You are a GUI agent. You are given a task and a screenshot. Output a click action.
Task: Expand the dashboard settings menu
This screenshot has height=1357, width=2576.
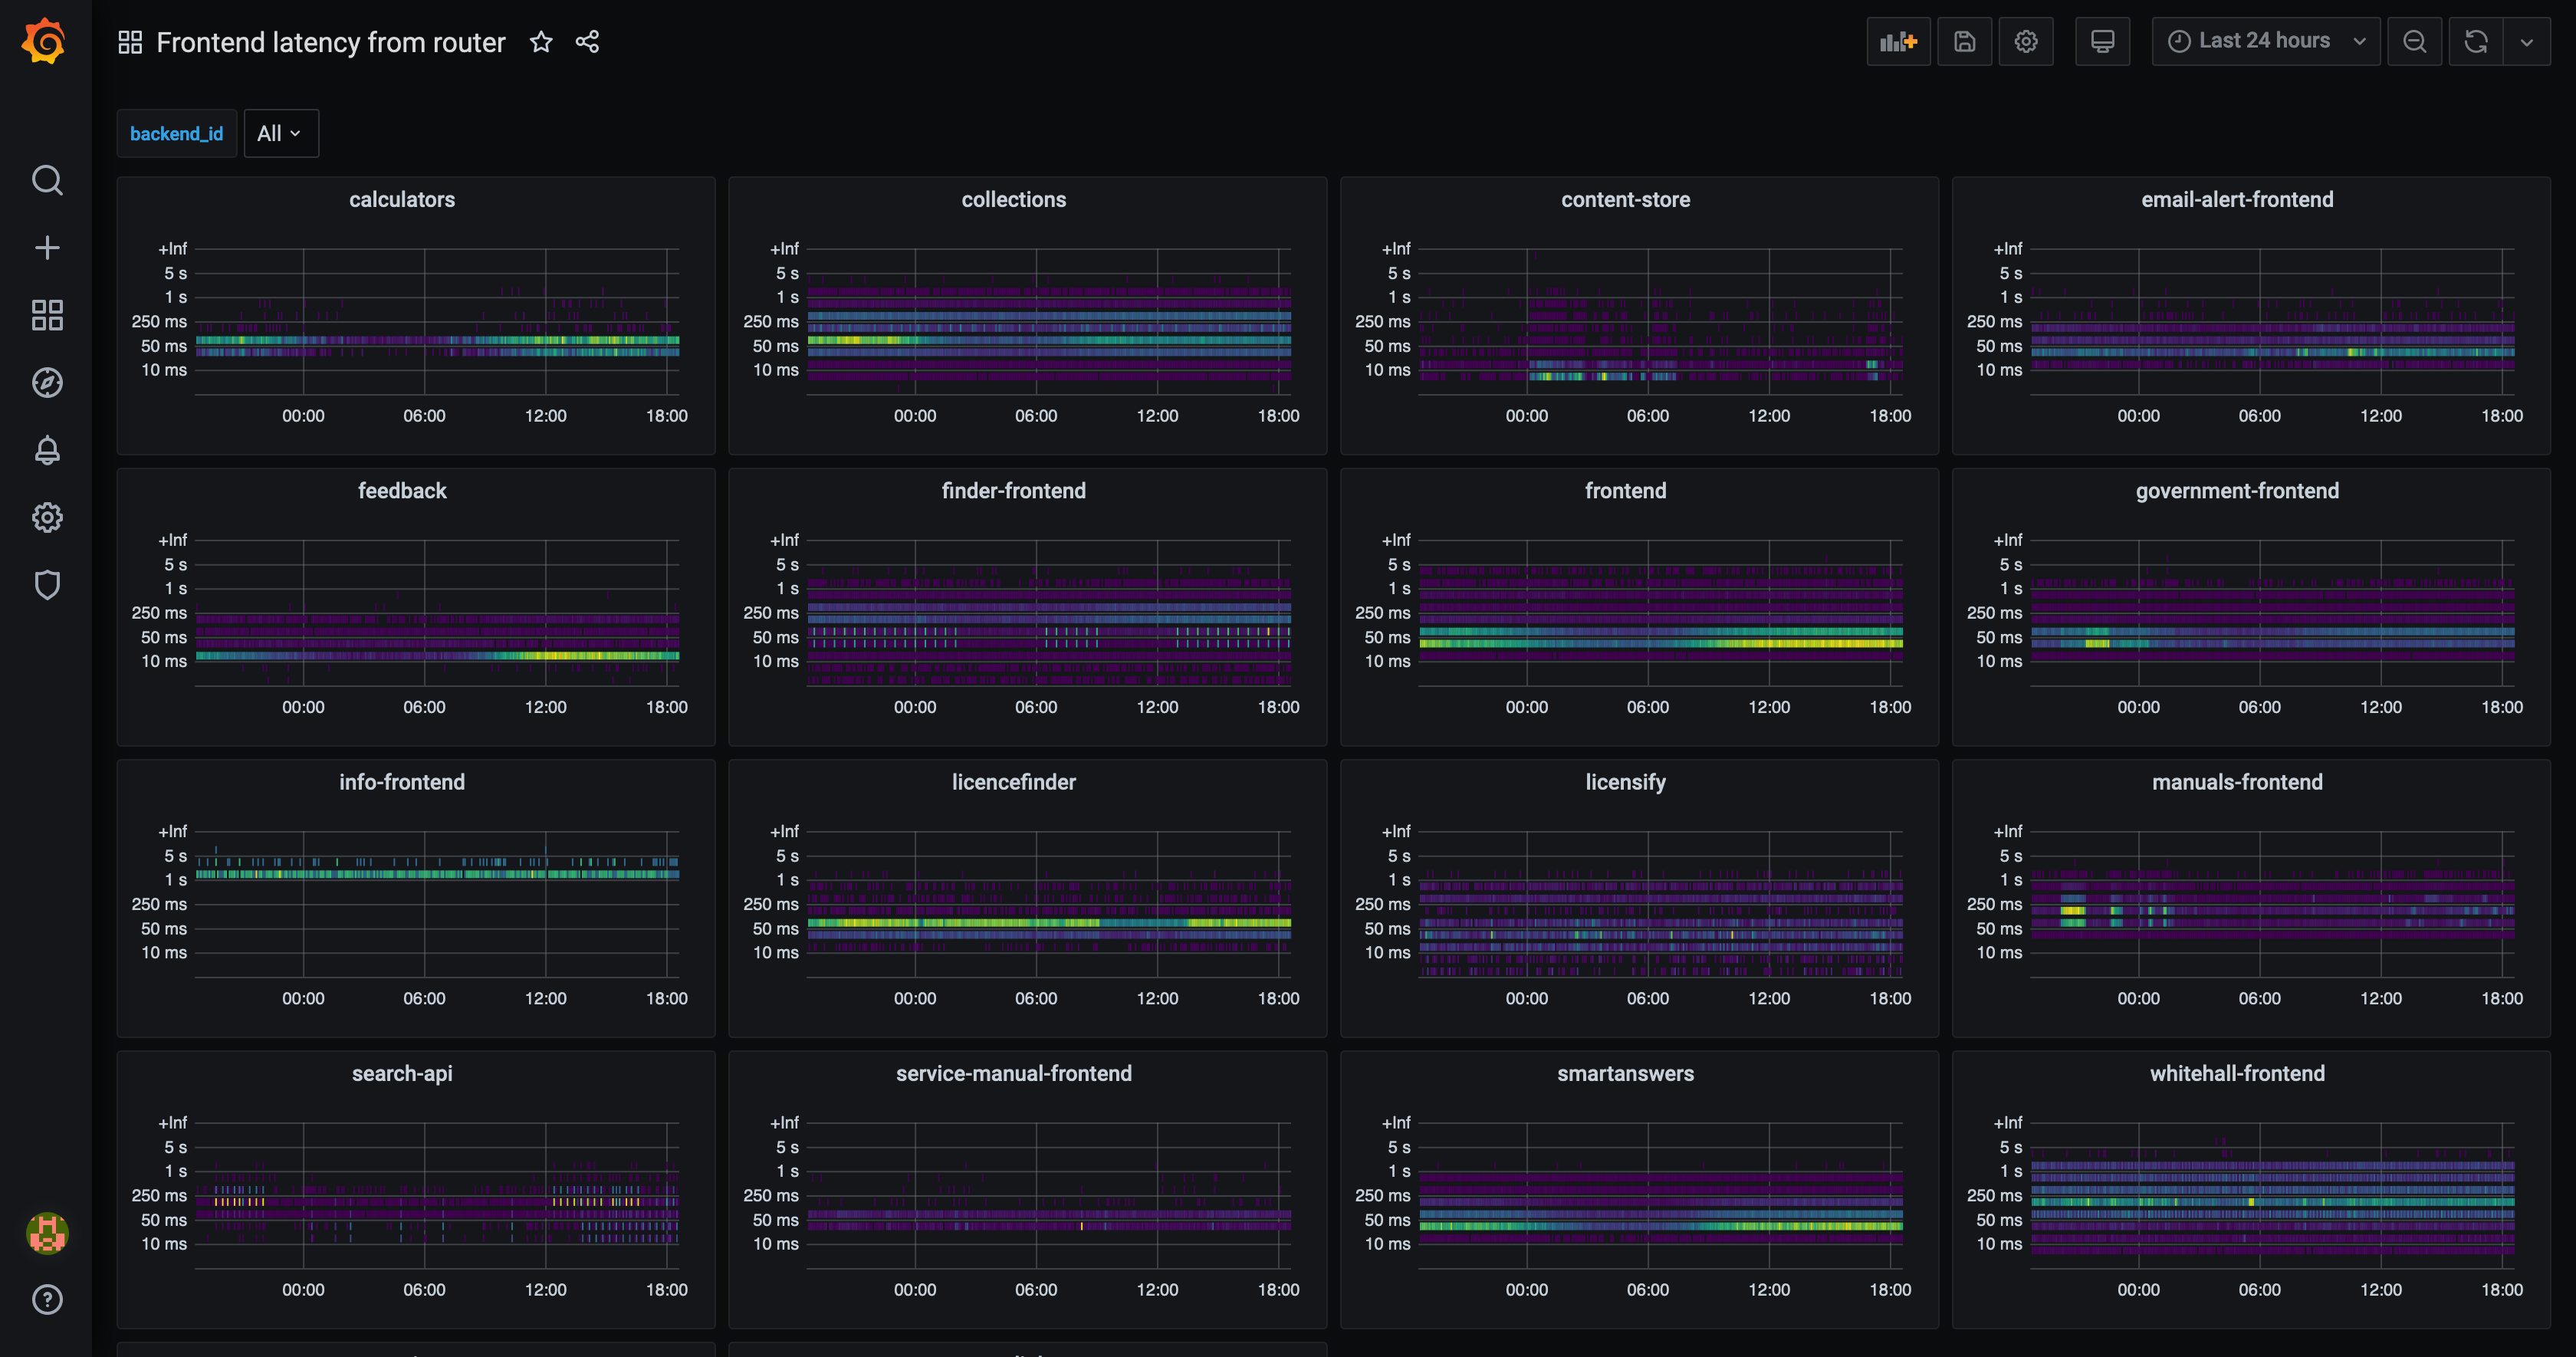pos(2024,41)
